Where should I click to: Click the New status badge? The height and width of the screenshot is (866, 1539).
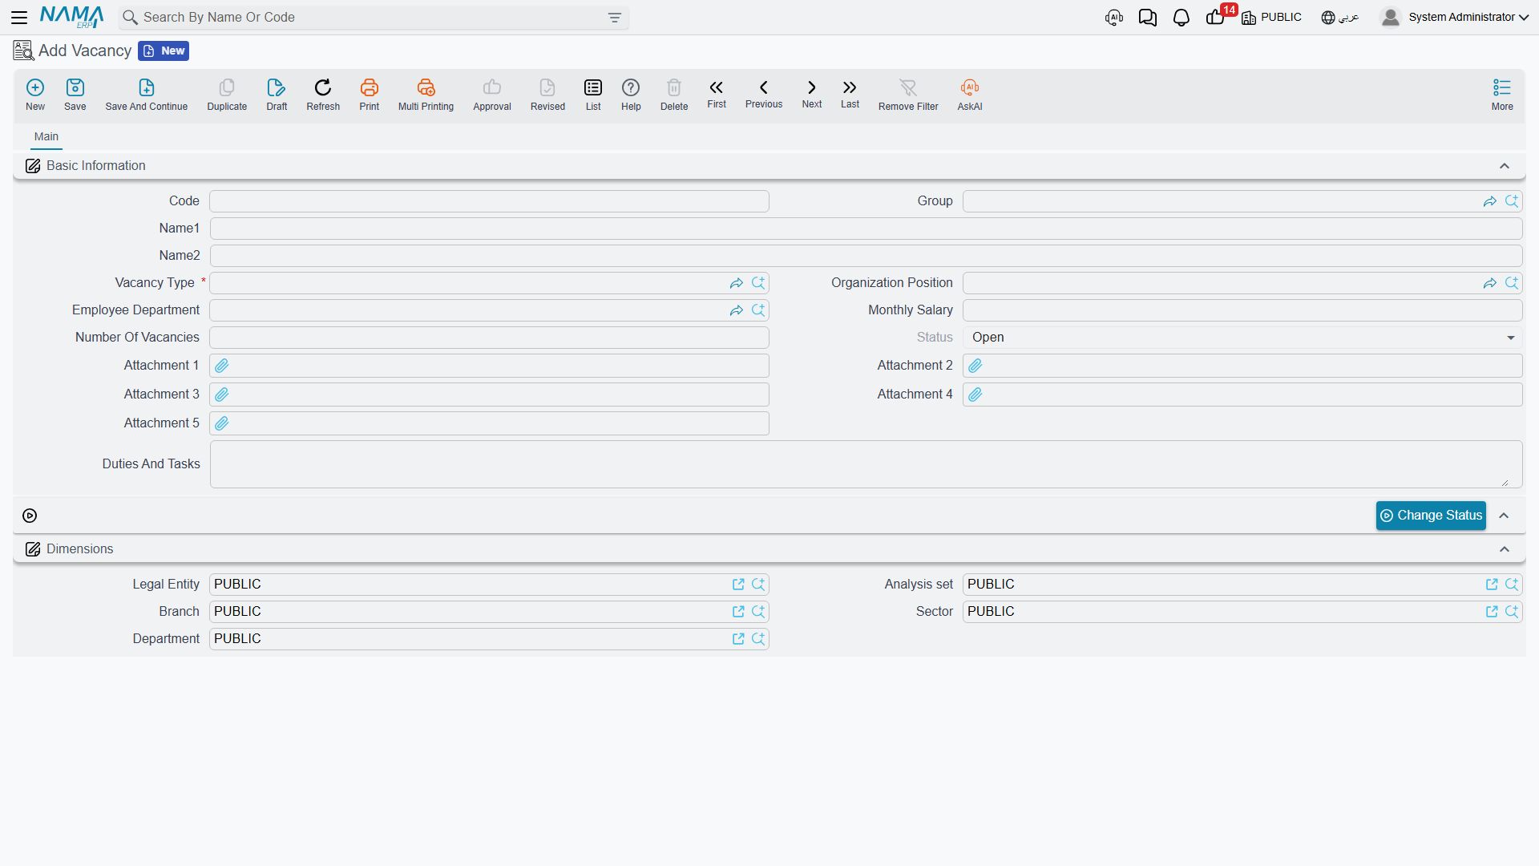164,51
